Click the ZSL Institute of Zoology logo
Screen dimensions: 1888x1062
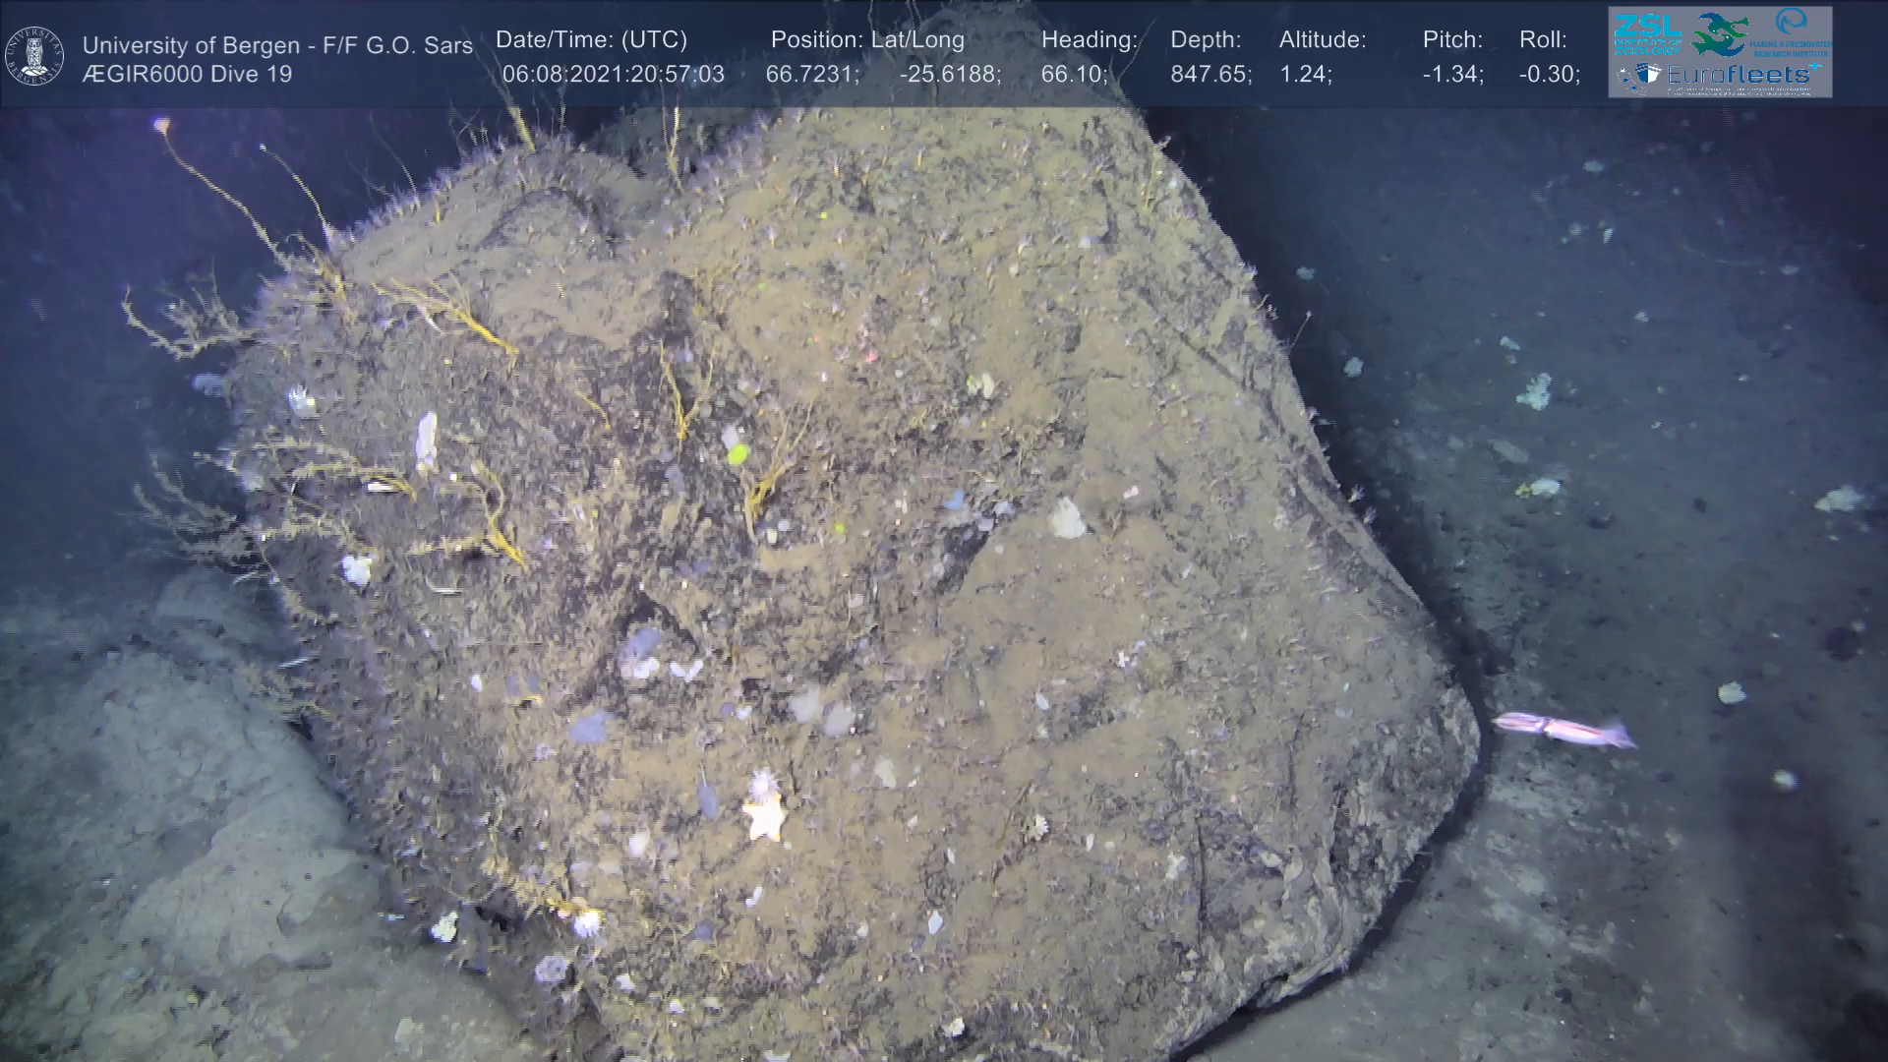coord(1647,34)
